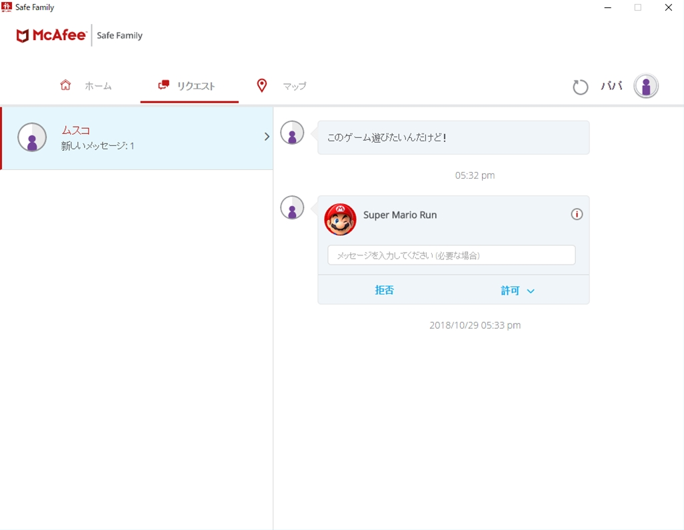Image resolution: width=684 pixels, height=530 pixels.
Task: Click the Super Mario Run app icon
Action: point(340,219)
